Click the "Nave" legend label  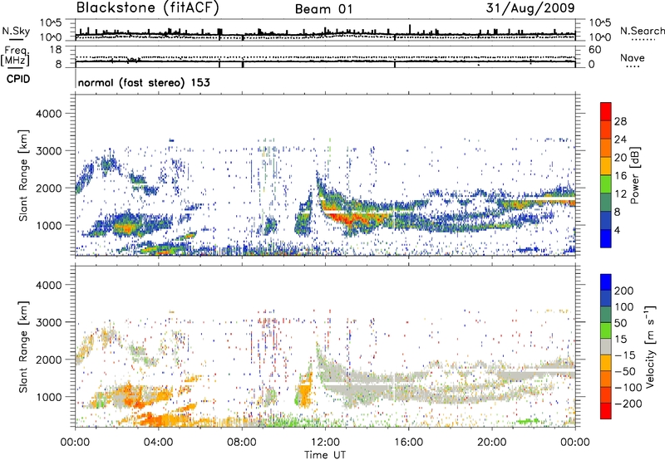[x=633, y=58]
